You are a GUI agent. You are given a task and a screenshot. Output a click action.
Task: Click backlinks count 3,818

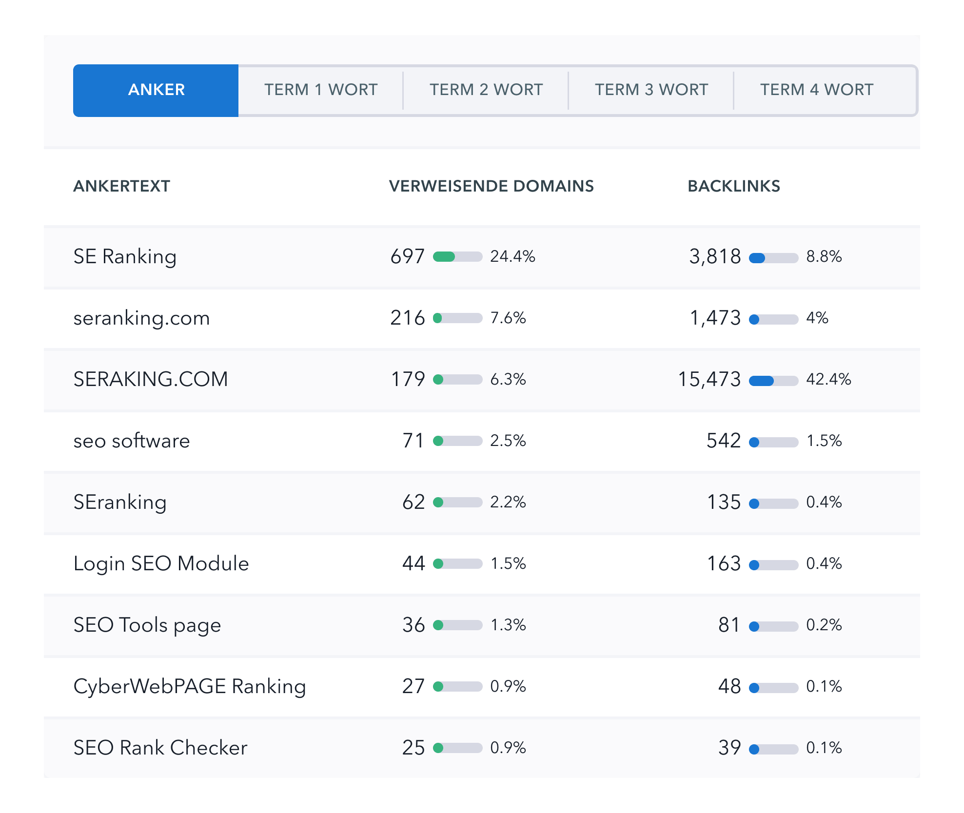pyautogui.click(x=715, y=256)
